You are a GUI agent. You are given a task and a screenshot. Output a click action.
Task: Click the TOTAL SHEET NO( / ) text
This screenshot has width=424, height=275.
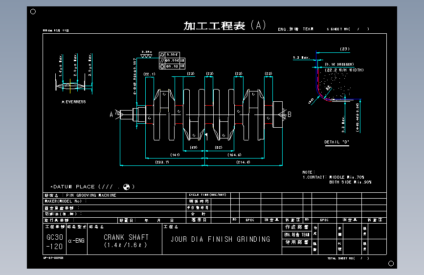348,258
